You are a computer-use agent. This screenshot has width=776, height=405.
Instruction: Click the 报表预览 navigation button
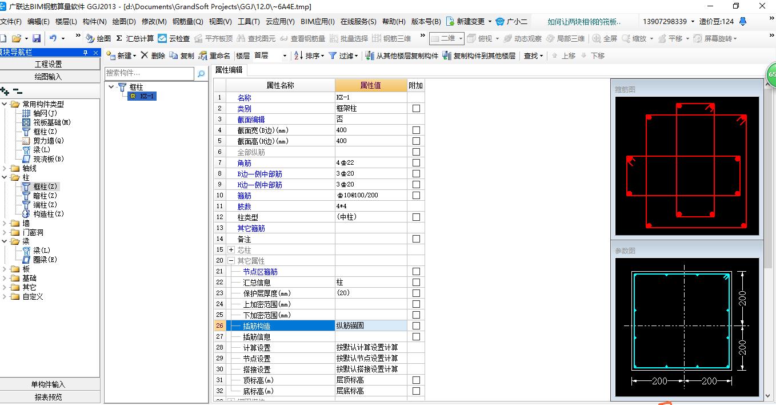click(50, 397)
